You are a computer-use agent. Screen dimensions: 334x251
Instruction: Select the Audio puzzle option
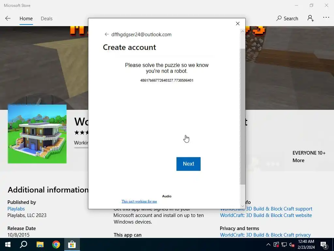click(x=167, y=196)
